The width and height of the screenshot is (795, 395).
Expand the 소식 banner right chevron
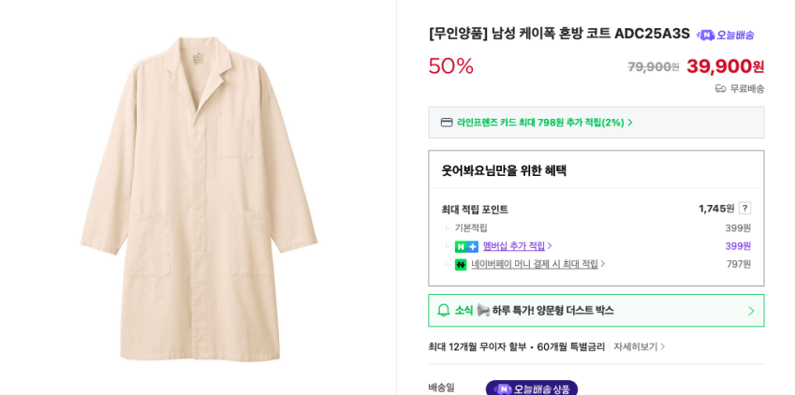(750, 311)
